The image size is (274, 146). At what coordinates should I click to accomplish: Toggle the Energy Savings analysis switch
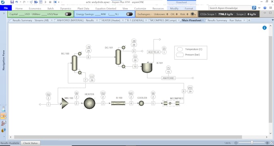pos(129,14)
